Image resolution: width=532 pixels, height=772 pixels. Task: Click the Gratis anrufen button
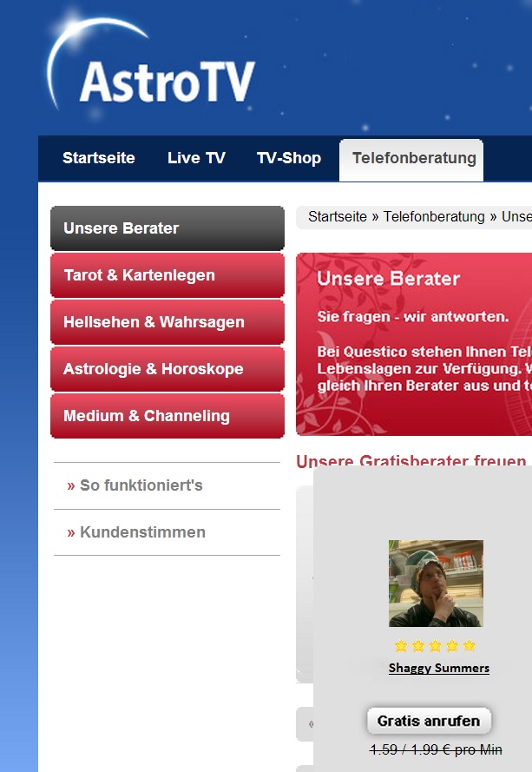pos(429,721)
